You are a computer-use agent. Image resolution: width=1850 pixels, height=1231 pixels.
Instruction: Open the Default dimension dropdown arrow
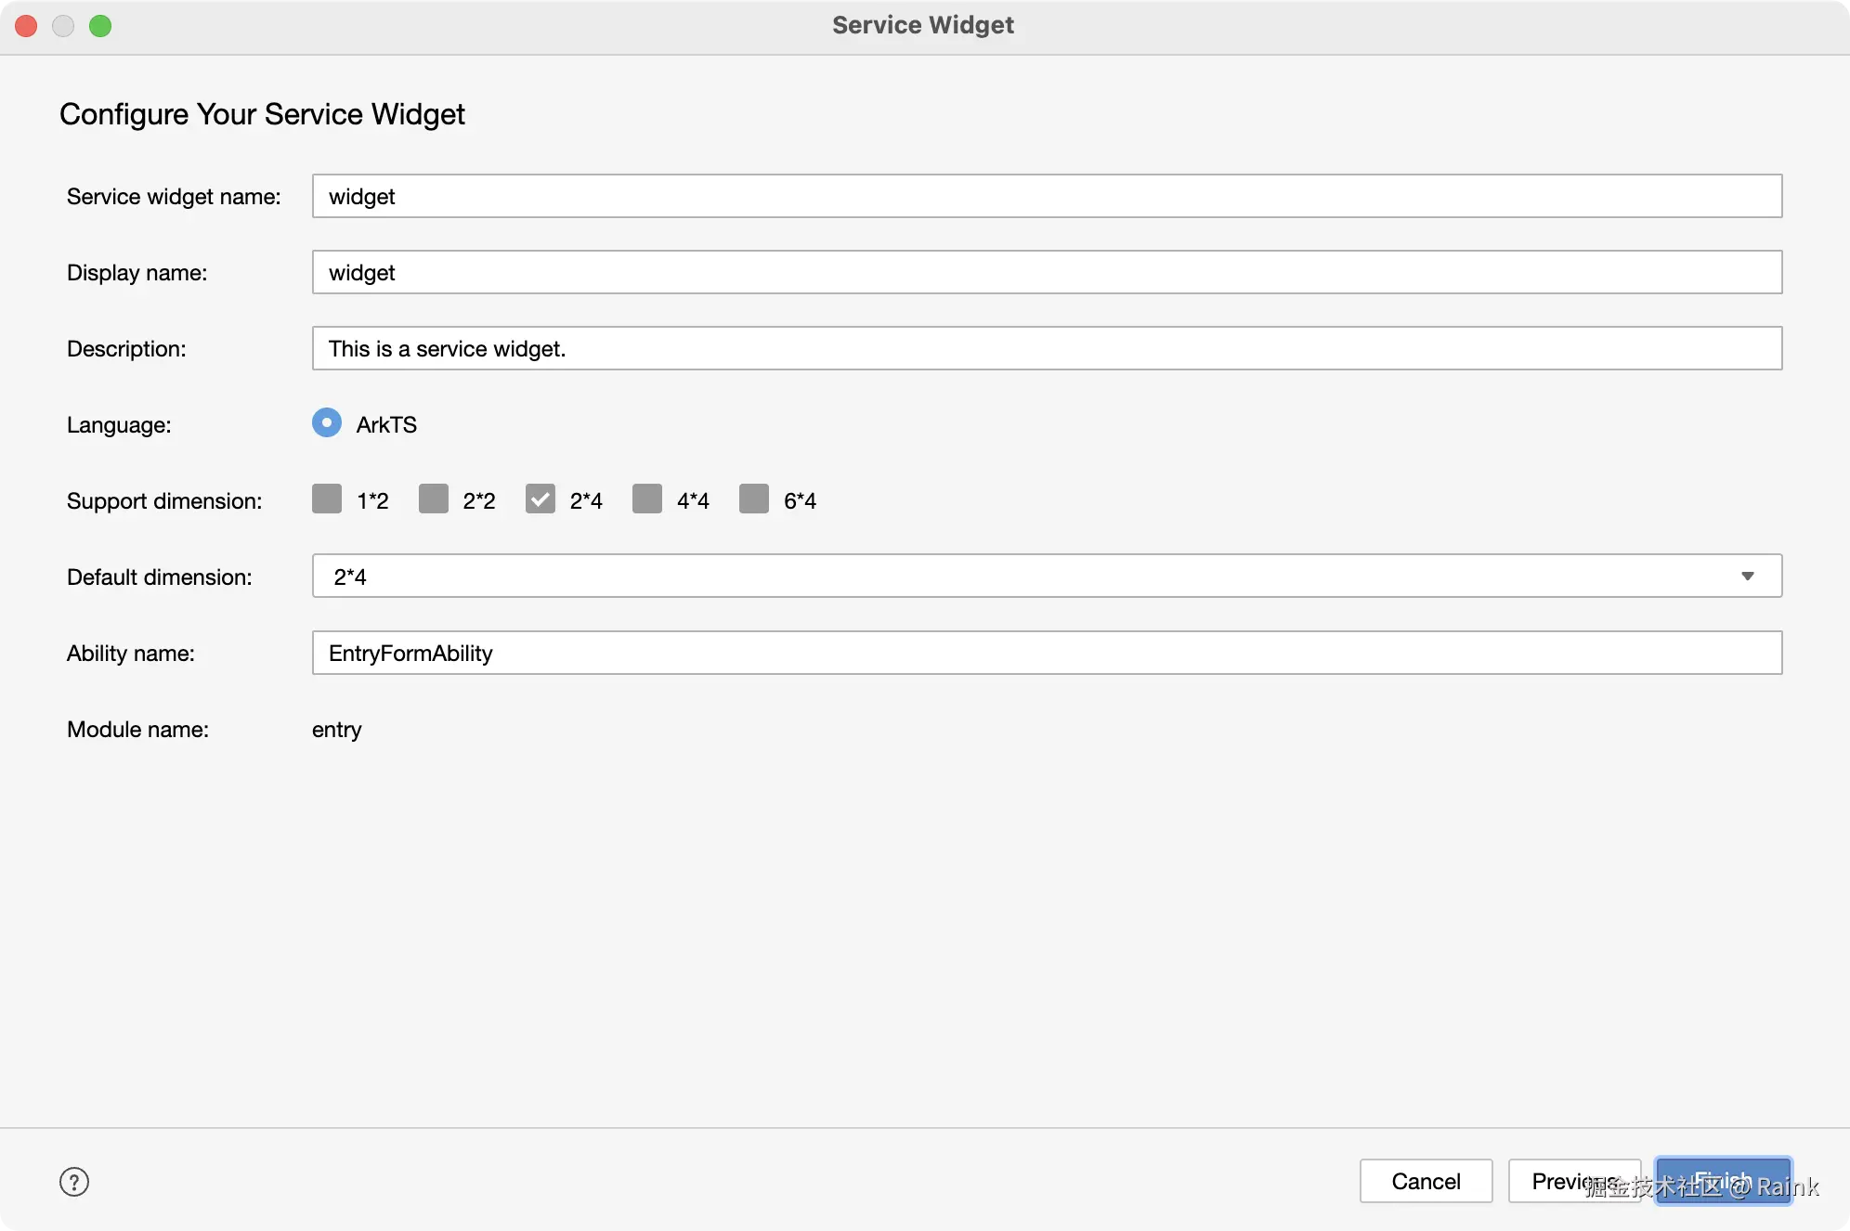click(1747, 577)
